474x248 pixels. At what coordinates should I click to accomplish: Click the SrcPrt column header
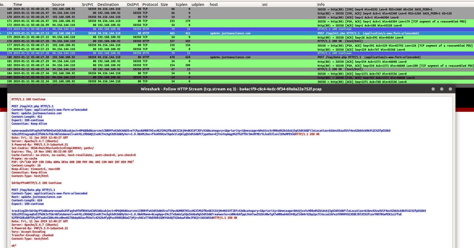88,4
